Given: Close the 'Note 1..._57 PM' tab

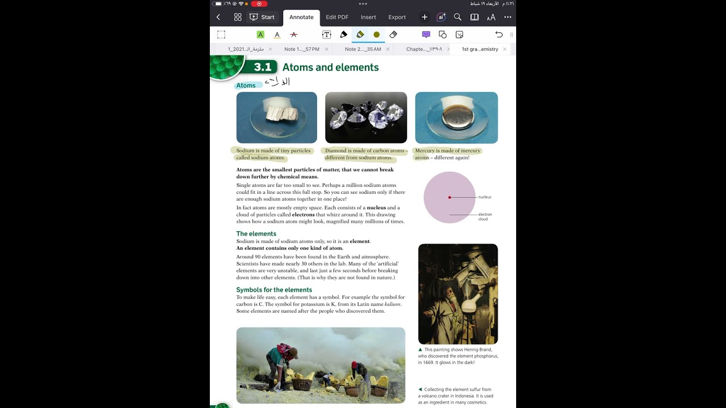Looking at the screenshot, I should pyautogui.click(x=327, y=49).
